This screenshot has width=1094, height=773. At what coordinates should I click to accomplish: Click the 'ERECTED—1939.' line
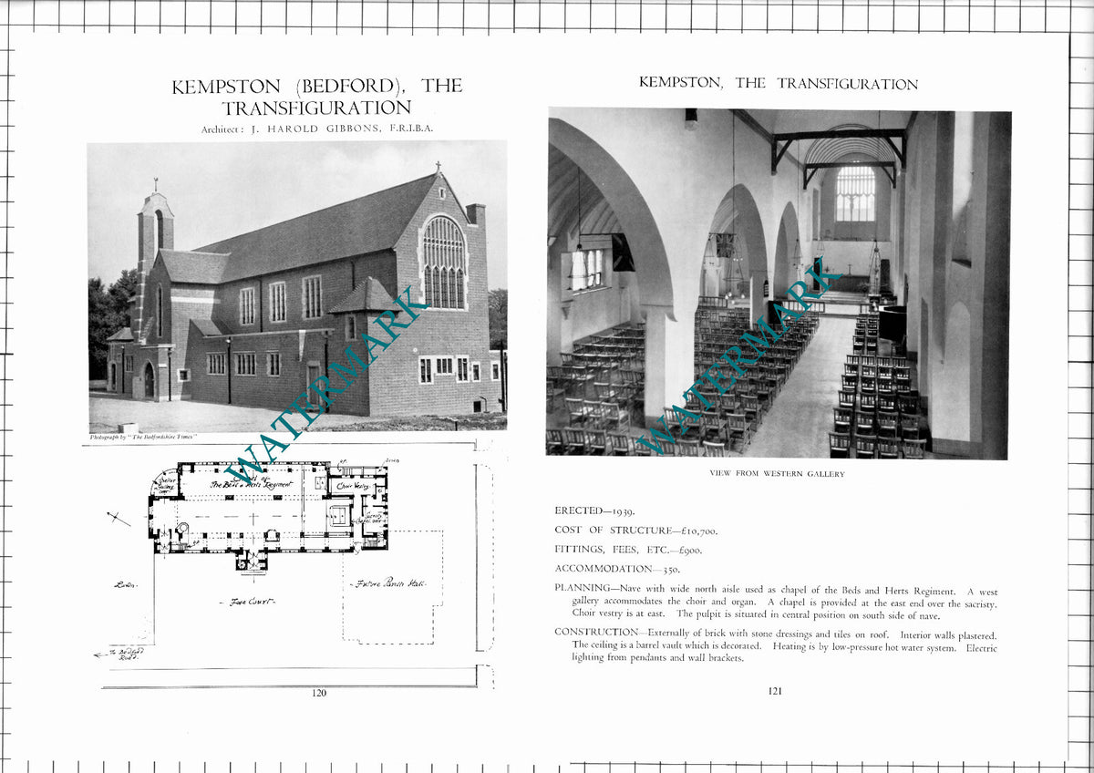click(x=594, y=511)
